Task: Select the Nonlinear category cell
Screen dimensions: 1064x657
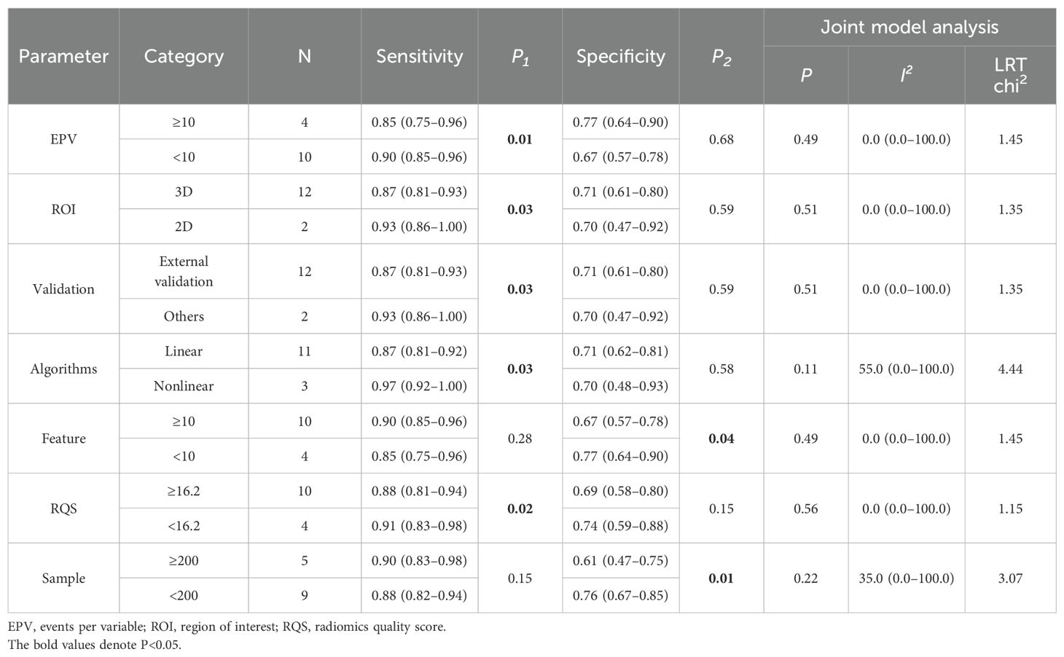Action: coord(184,386)
